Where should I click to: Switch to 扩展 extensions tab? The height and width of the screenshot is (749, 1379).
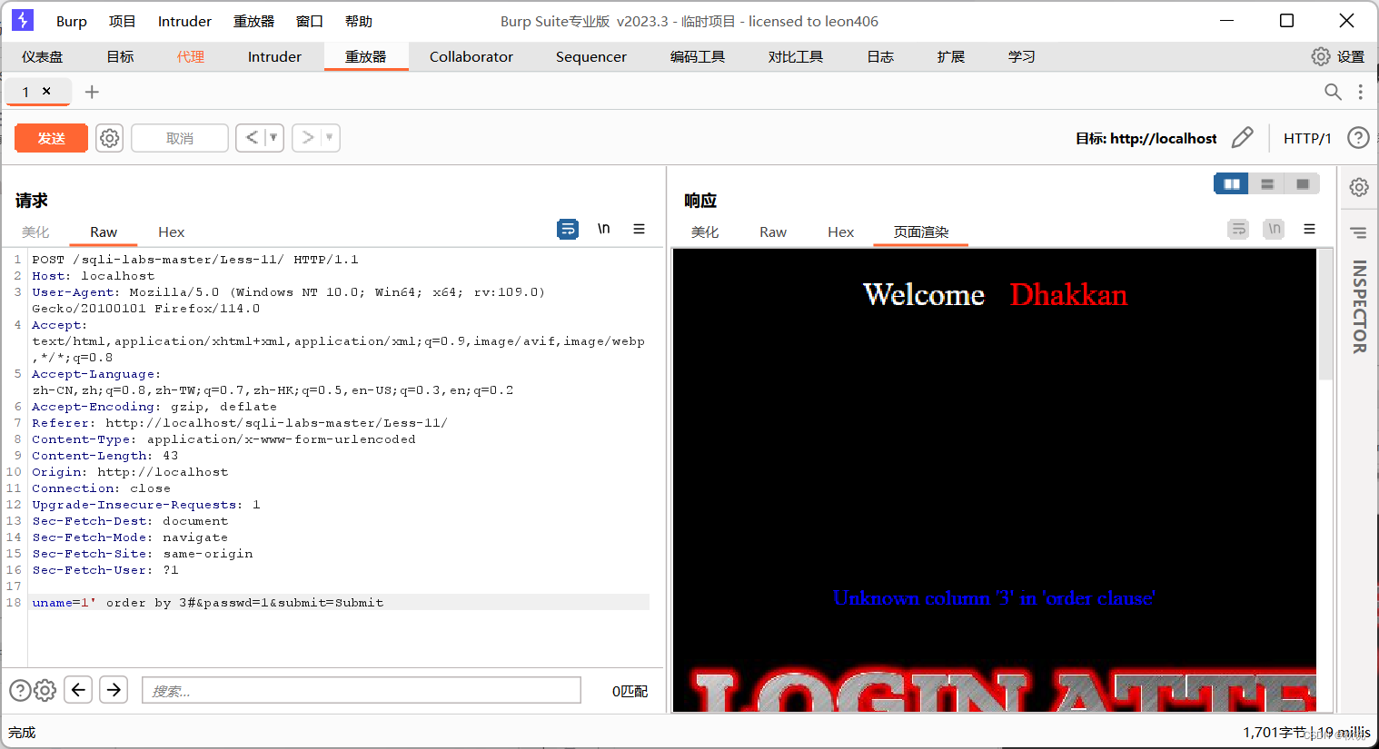(951, 56)
